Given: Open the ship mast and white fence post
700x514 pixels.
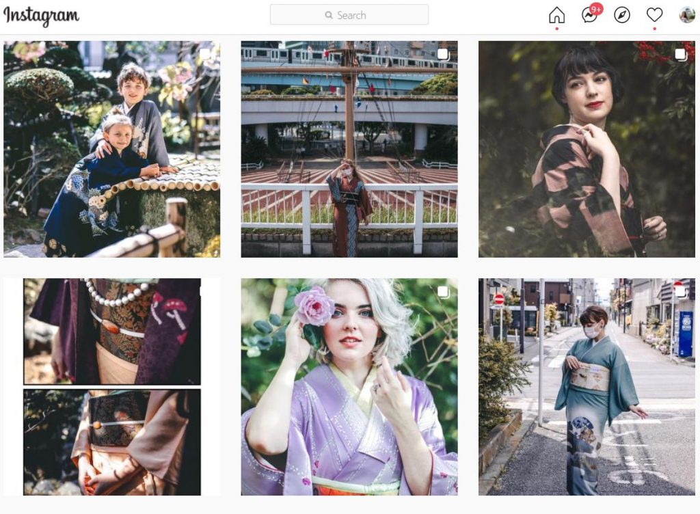Looking at the screenshot, I should coord(349,149).
